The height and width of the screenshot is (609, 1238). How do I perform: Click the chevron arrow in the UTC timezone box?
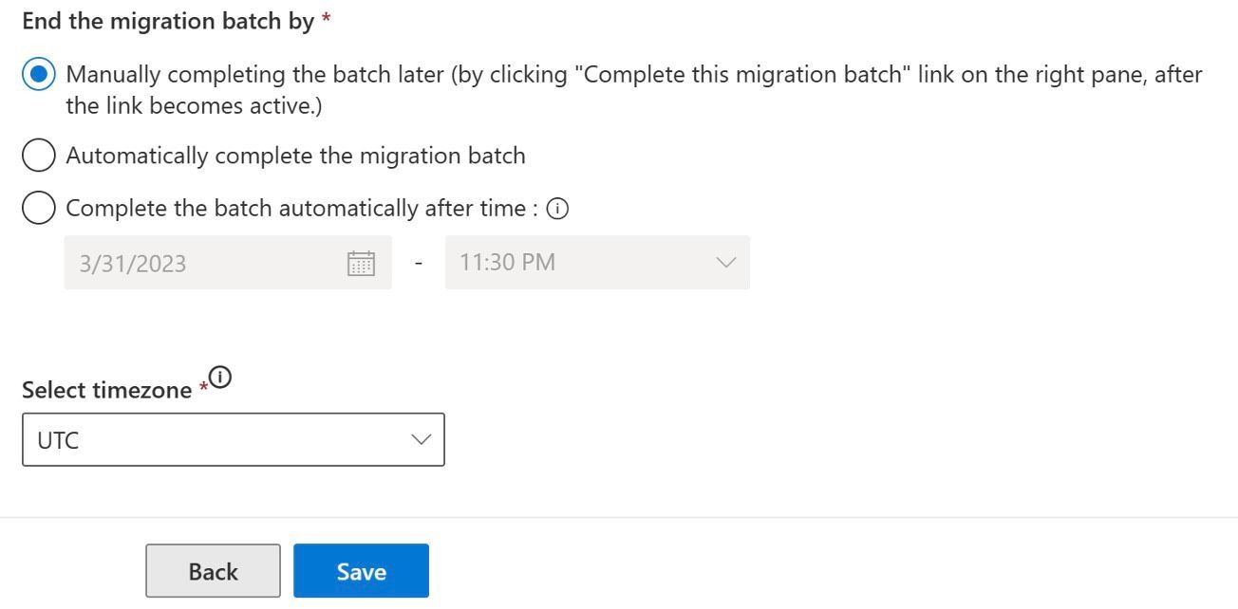point(421,440)
